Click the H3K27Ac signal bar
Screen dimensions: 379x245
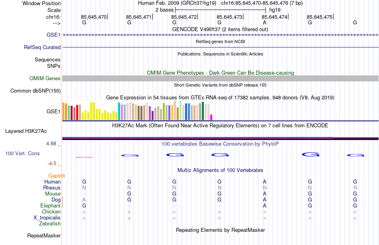pyautogui.click(x=220, y=138)
